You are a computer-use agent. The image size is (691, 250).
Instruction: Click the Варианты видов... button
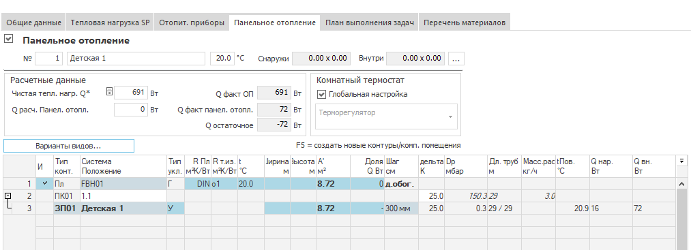click(69, 146)
